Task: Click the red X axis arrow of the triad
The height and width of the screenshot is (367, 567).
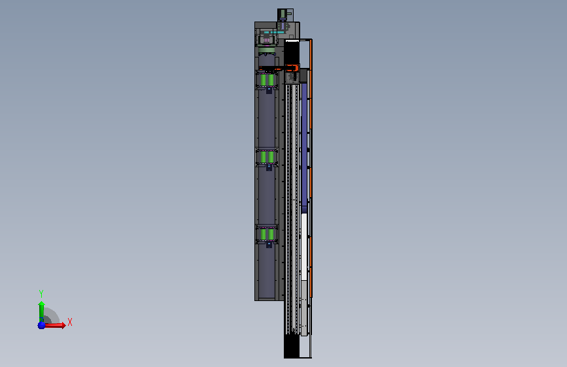Action: (x=55, y=325)
